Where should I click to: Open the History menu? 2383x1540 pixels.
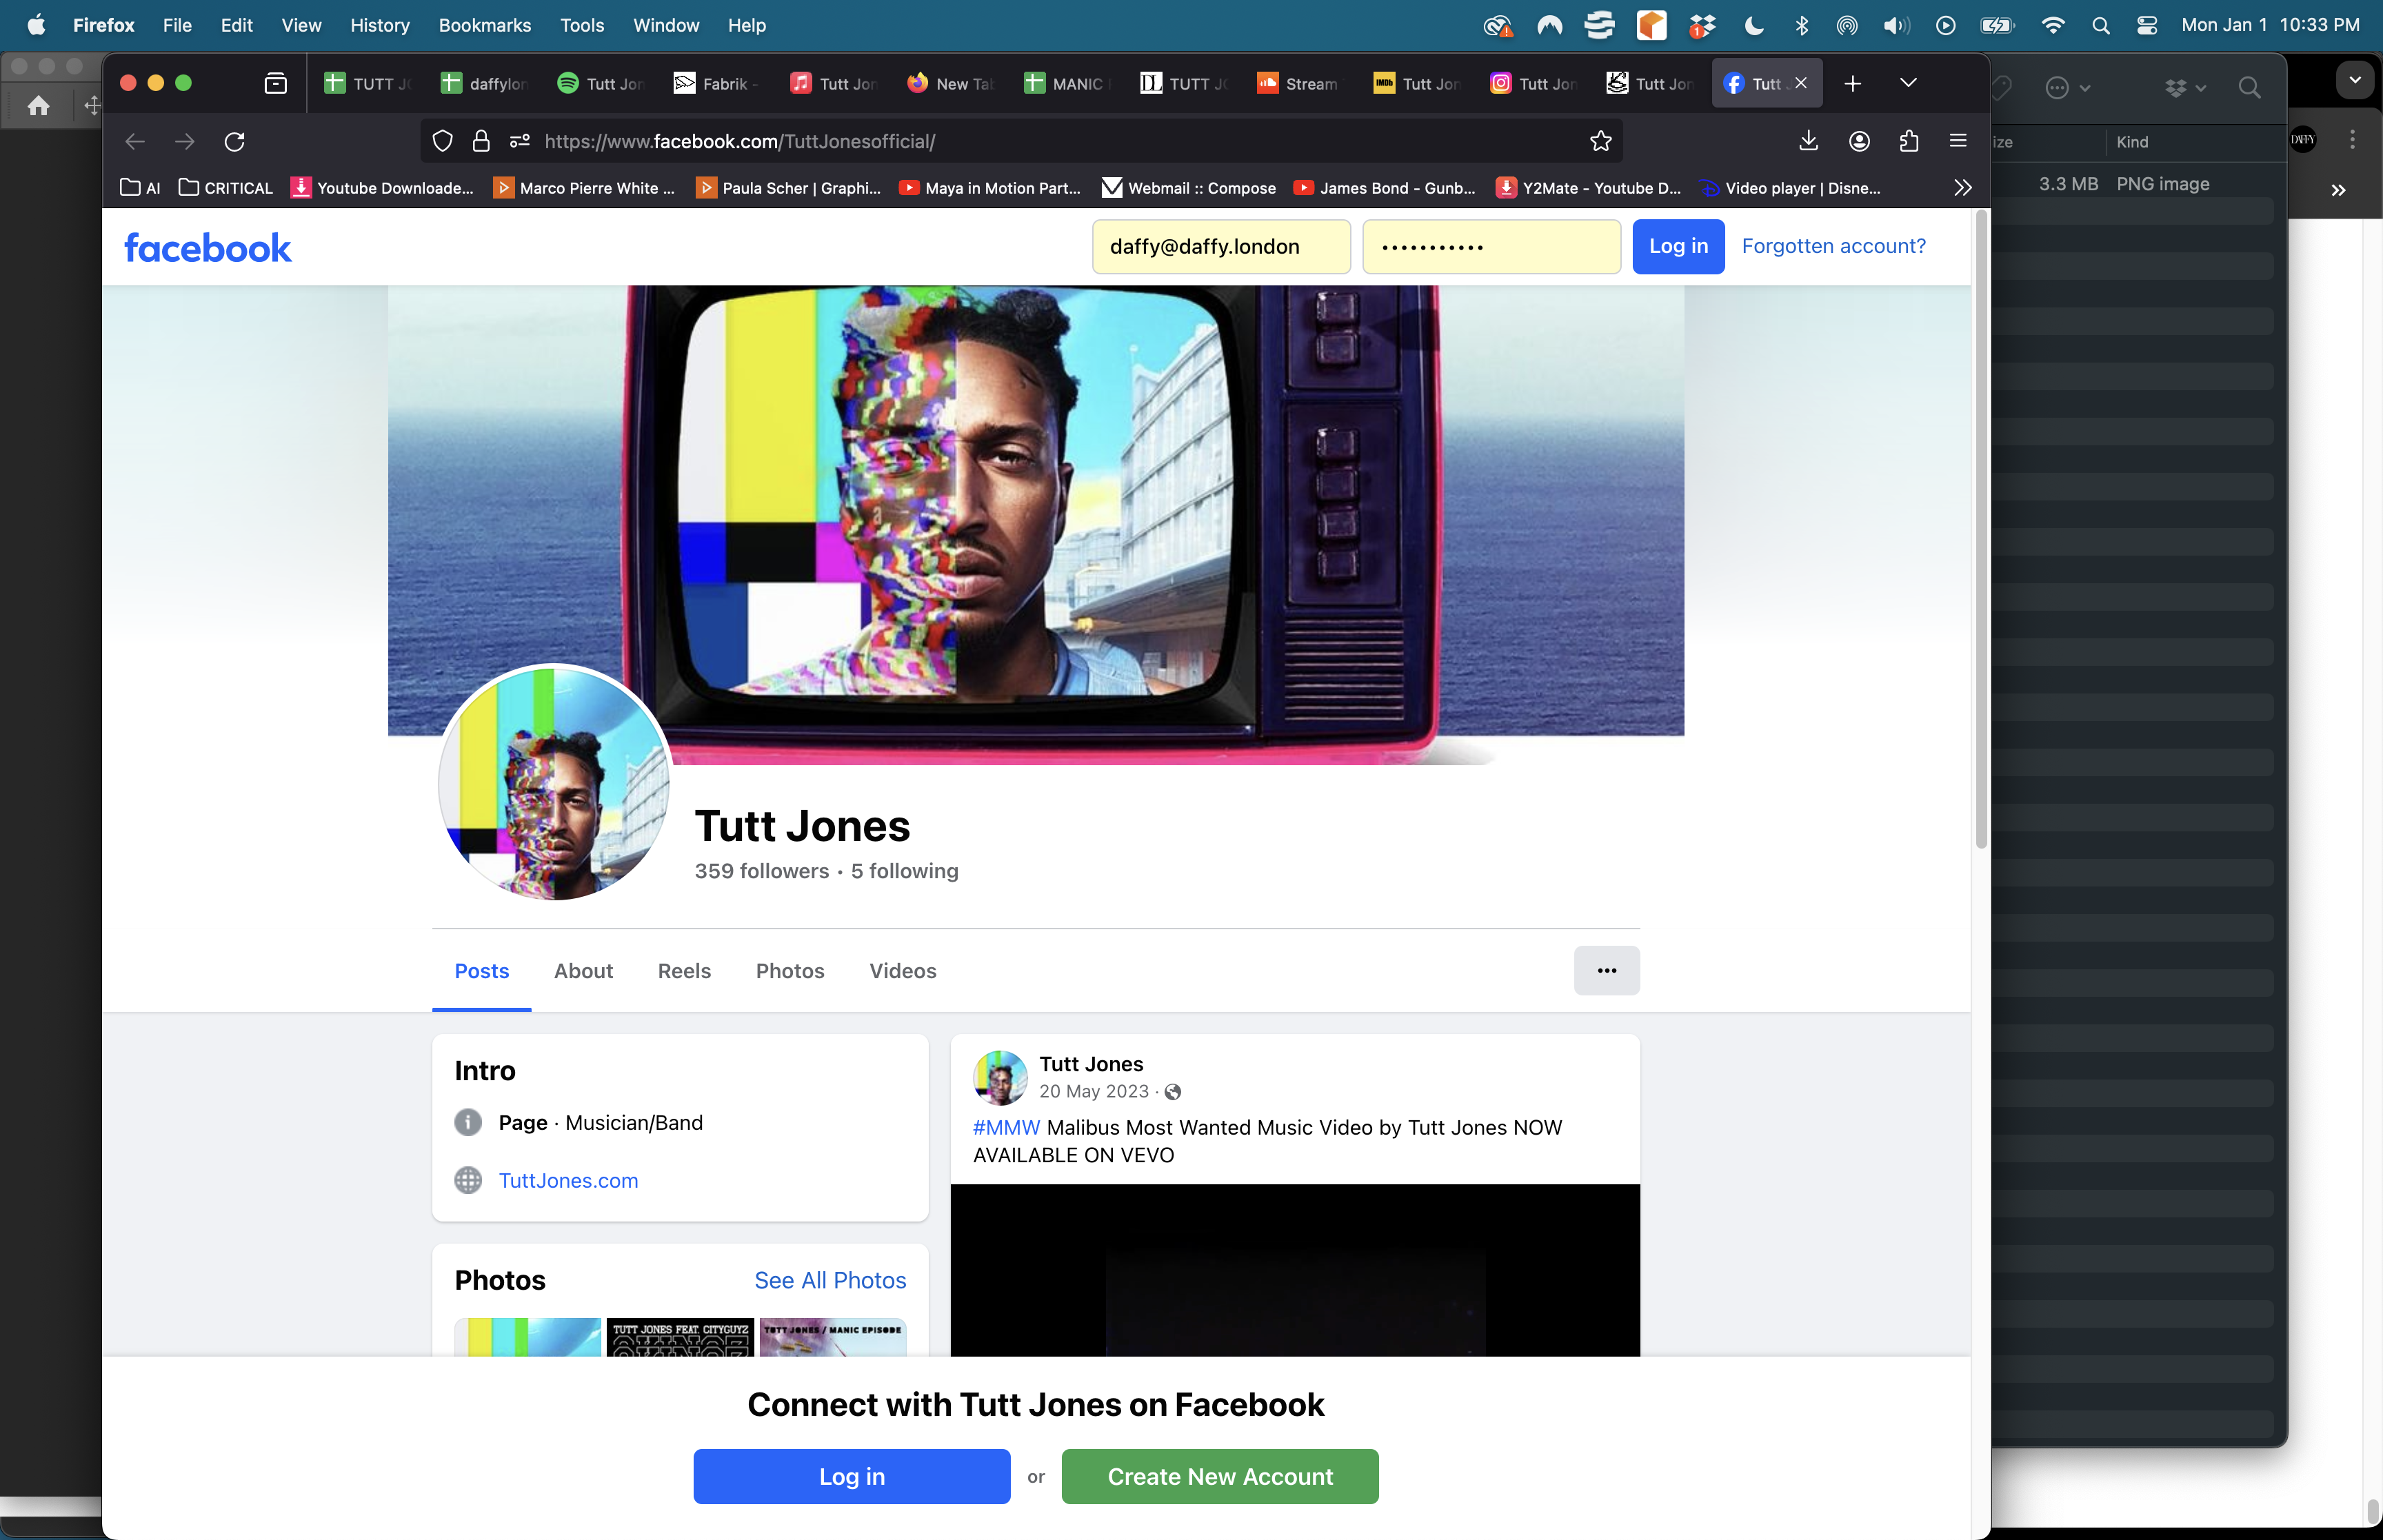[x=379, y=25]
